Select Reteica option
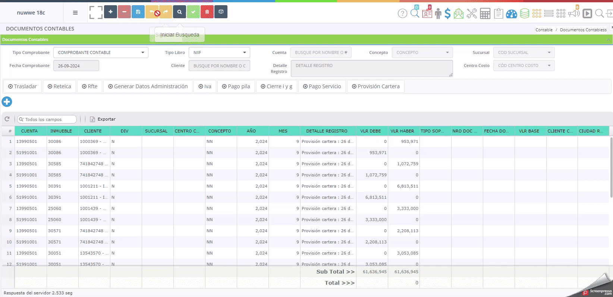Screen dimensions: 613x297 (59, 86)
